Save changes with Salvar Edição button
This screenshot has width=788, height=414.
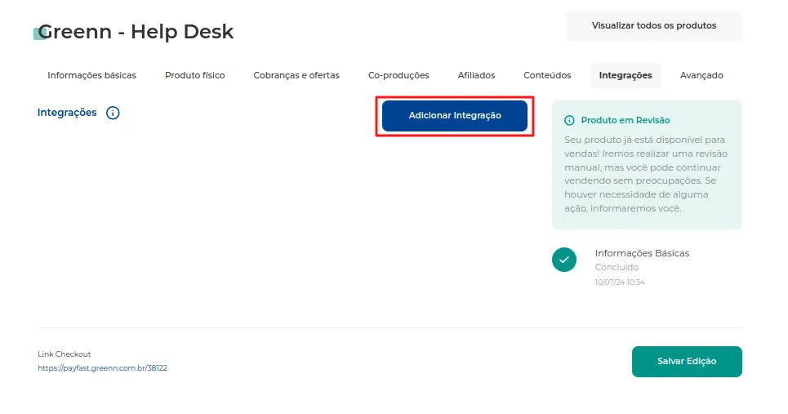coord(687,361)
